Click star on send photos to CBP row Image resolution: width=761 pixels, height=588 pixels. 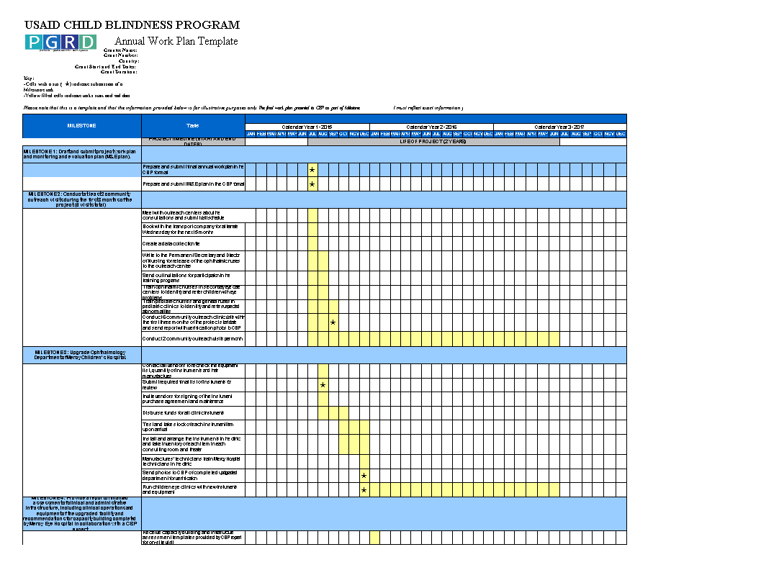pos(364,476)
